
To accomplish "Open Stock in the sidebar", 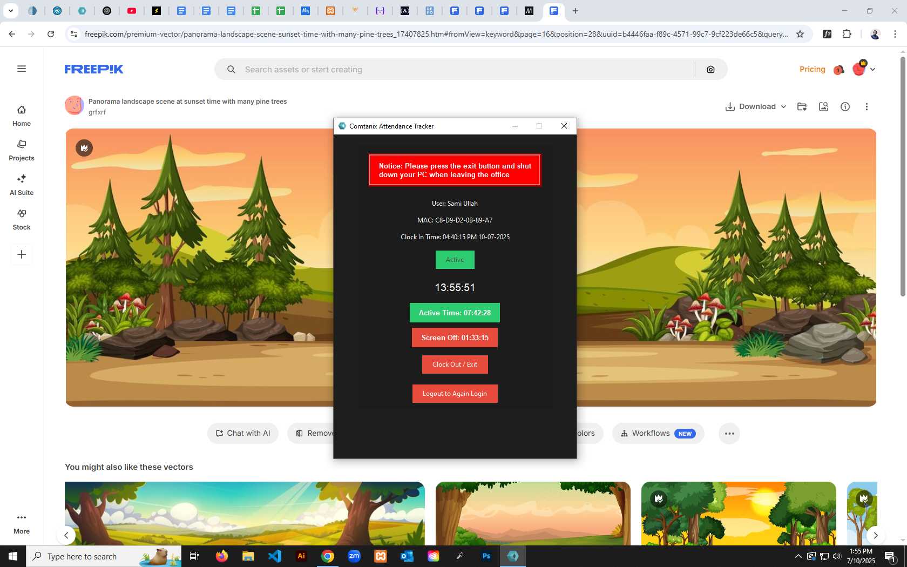I will (22, 219).
